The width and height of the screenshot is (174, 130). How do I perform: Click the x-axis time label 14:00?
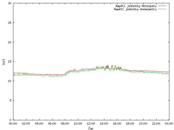(104, 123)
